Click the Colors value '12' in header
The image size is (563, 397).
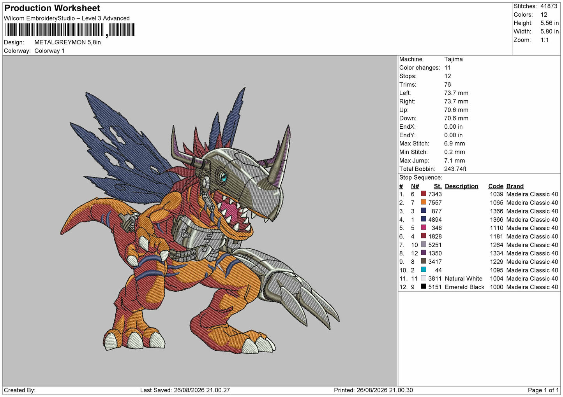coord(544,15)
